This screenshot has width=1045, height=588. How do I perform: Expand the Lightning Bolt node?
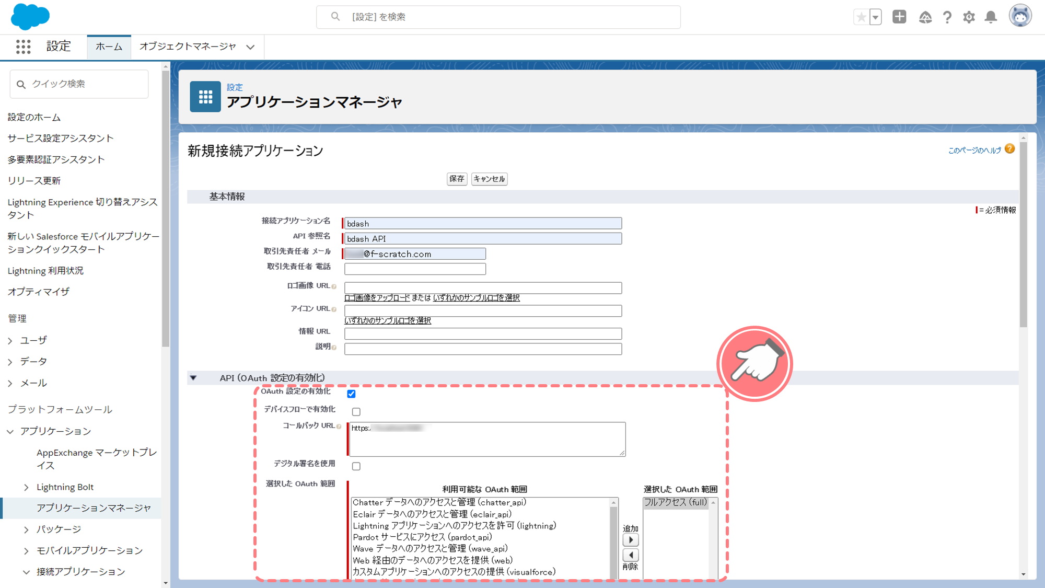point(26,488)
